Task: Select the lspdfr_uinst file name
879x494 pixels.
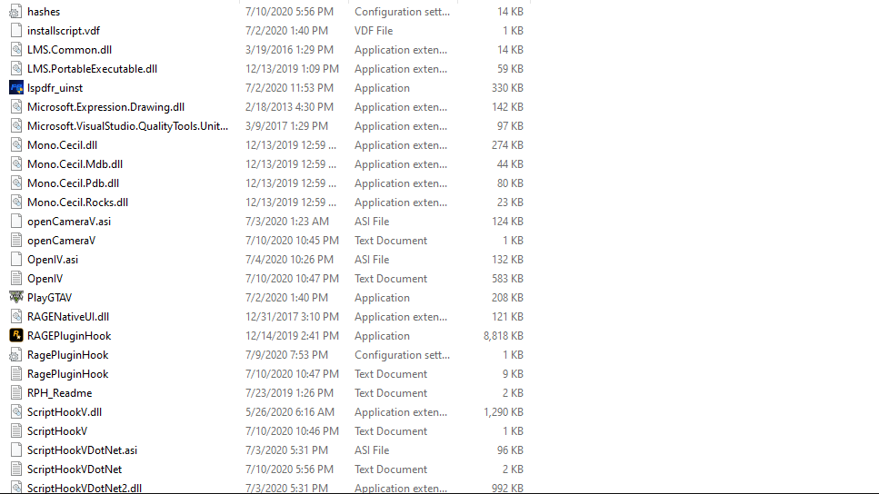Action: click(55, 88)
